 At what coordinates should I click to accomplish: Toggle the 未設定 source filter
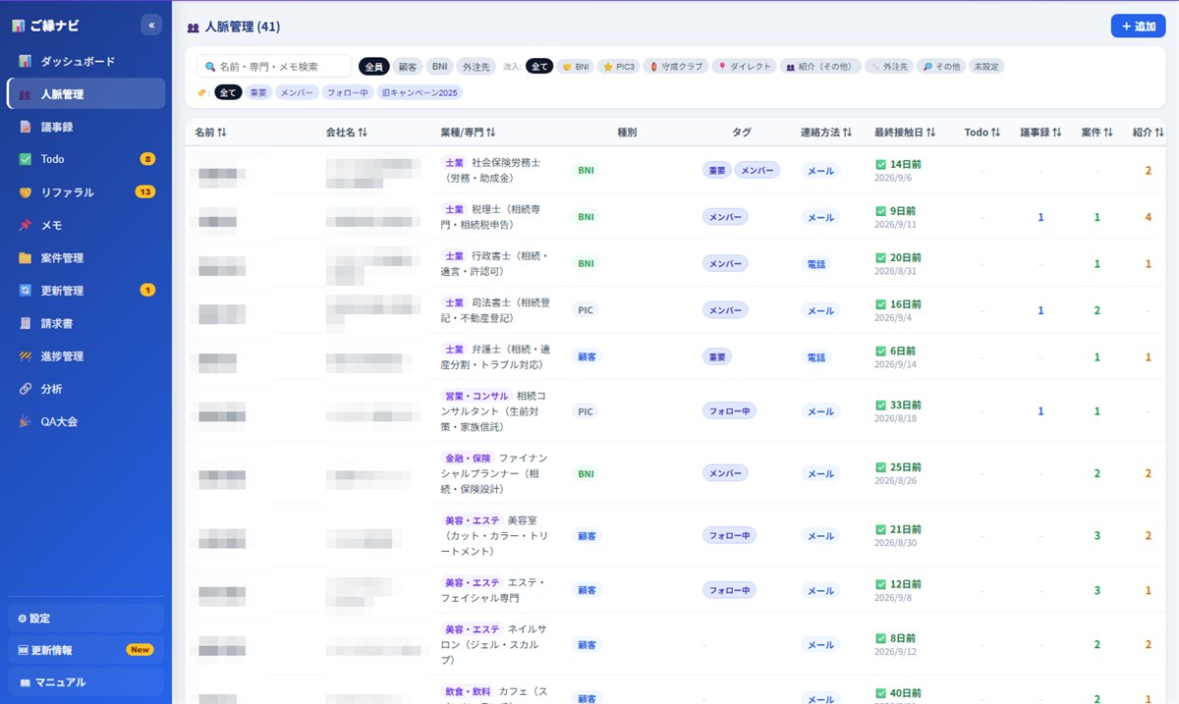pos(986,67)
